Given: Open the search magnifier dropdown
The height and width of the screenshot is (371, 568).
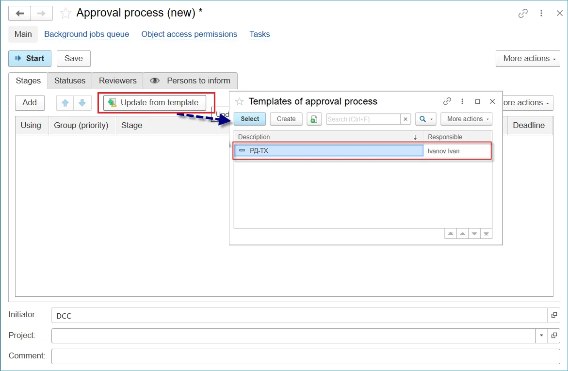Looking at the screenshot, I should (x=426, y=119).
